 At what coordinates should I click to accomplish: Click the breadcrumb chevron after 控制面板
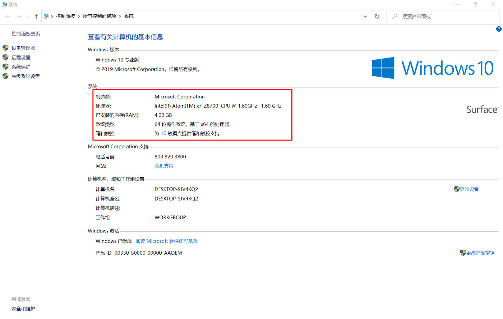pyautogui.click(x=79, y=16)
